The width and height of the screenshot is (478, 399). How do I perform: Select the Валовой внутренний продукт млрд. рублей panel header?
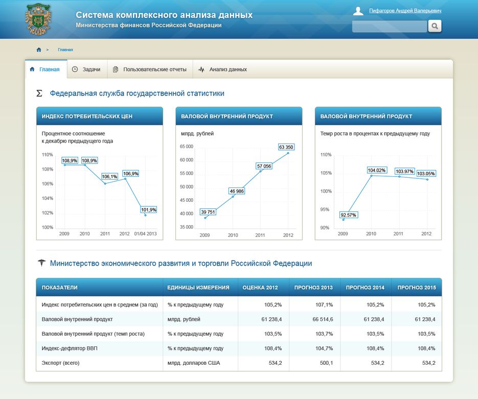(x=239, y=116)
